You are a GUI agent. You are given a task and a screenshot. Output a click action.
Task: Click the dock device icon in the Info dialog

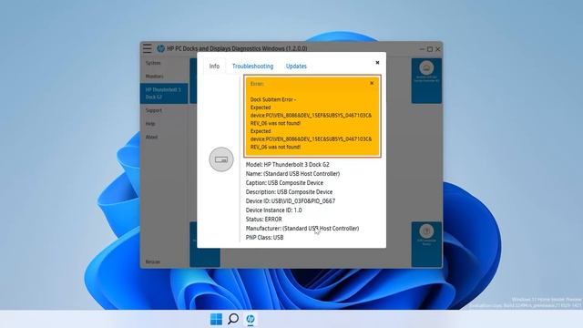pyautogui.click(x=221, y=159)
